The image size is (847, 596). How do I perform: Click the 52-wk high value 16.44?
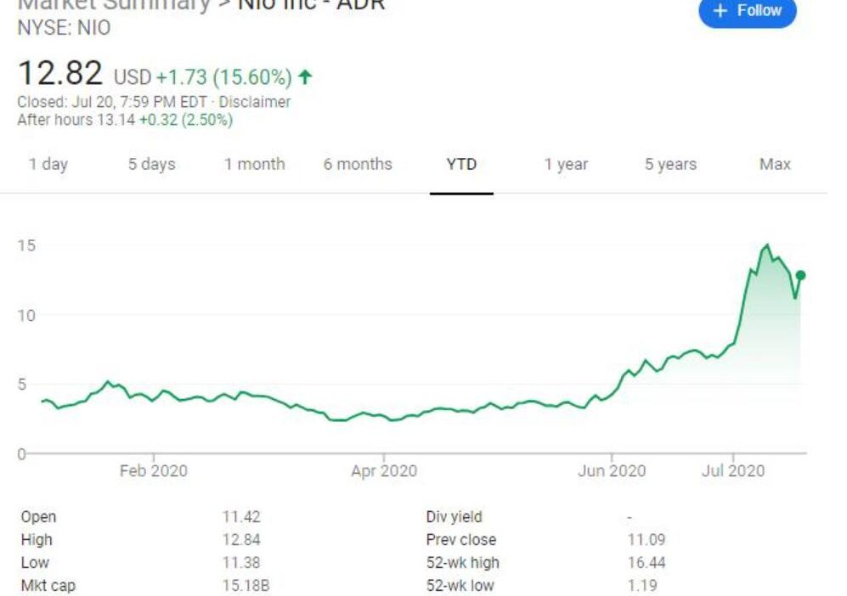[x=646, y=562]
